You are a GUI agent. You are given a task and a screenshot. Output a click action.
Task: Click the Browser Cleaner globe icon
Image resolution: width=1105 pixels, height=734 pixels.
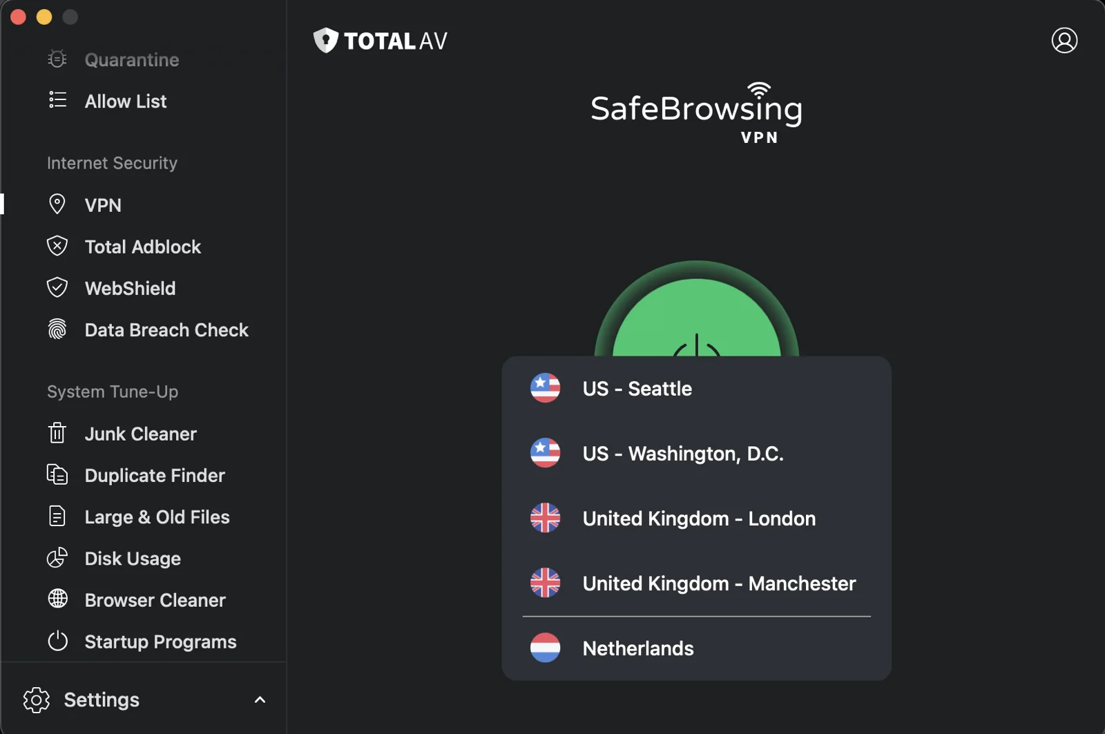pyautogui.click(x=58, y=600)
